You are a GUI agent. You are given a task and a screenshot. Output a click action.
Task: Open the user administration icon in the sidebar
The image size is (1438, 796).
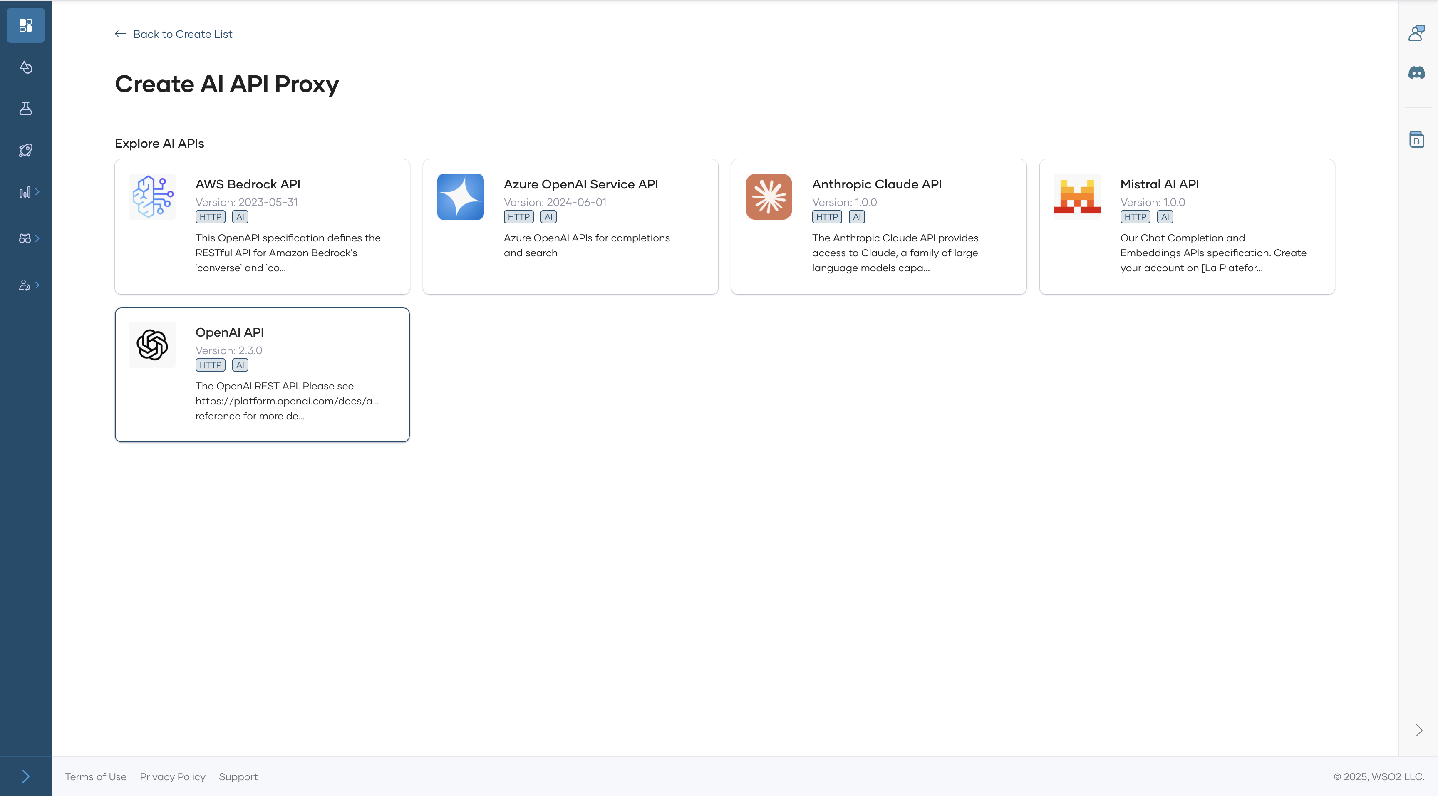click(x=25, y=285)
